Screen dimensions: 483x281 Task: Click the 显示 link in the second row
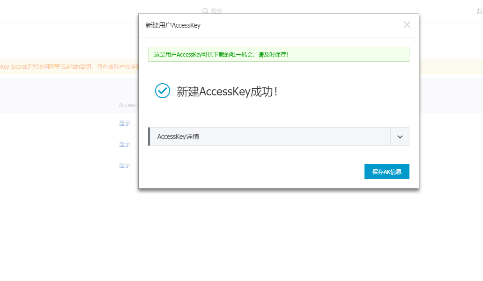[x=125, y=144]
